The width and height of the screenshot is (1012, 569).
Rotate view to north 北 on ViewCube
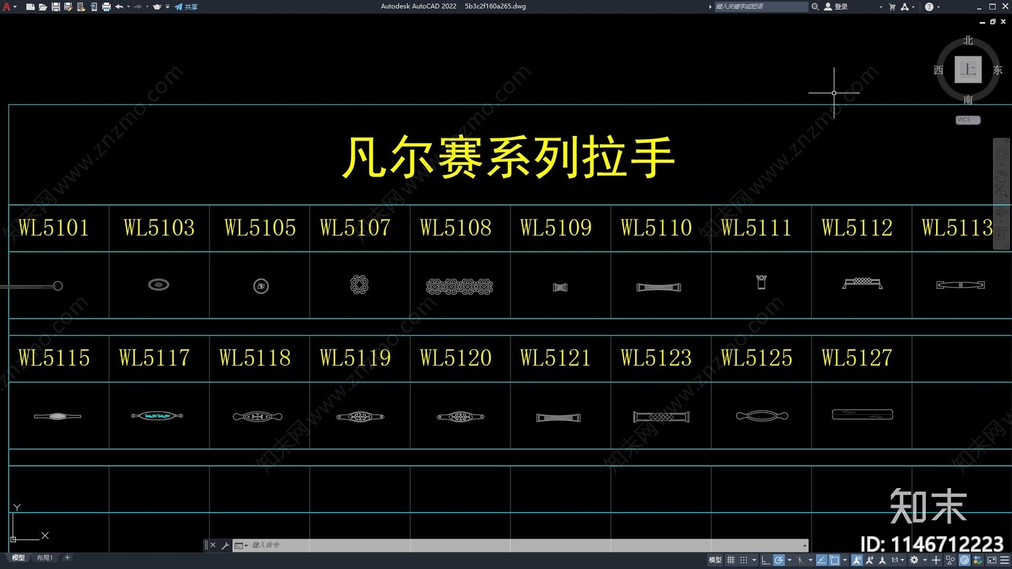tap(968, 40)
